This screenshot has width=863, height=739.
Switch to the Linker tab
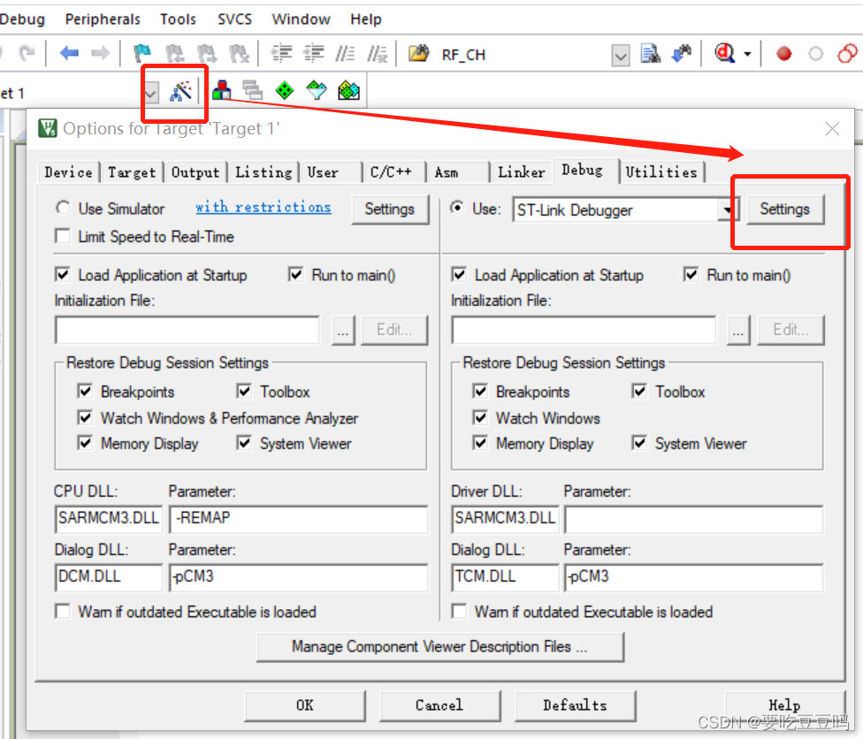[x=521, y=172]
